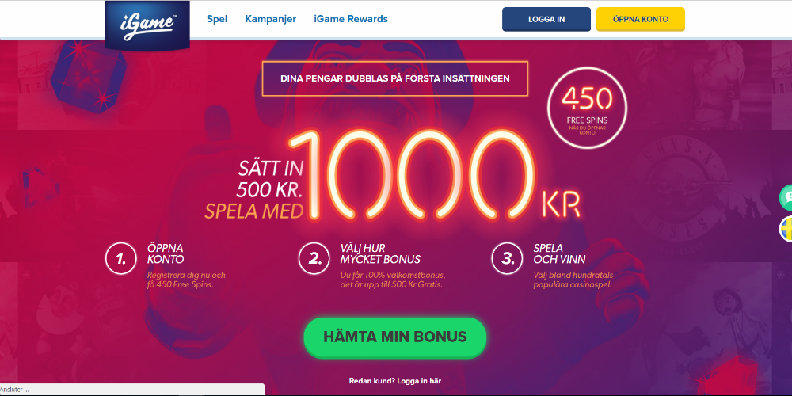The image size is (792, 396).
Task: Click the step 3 circle icon
Action: (508, 258)
